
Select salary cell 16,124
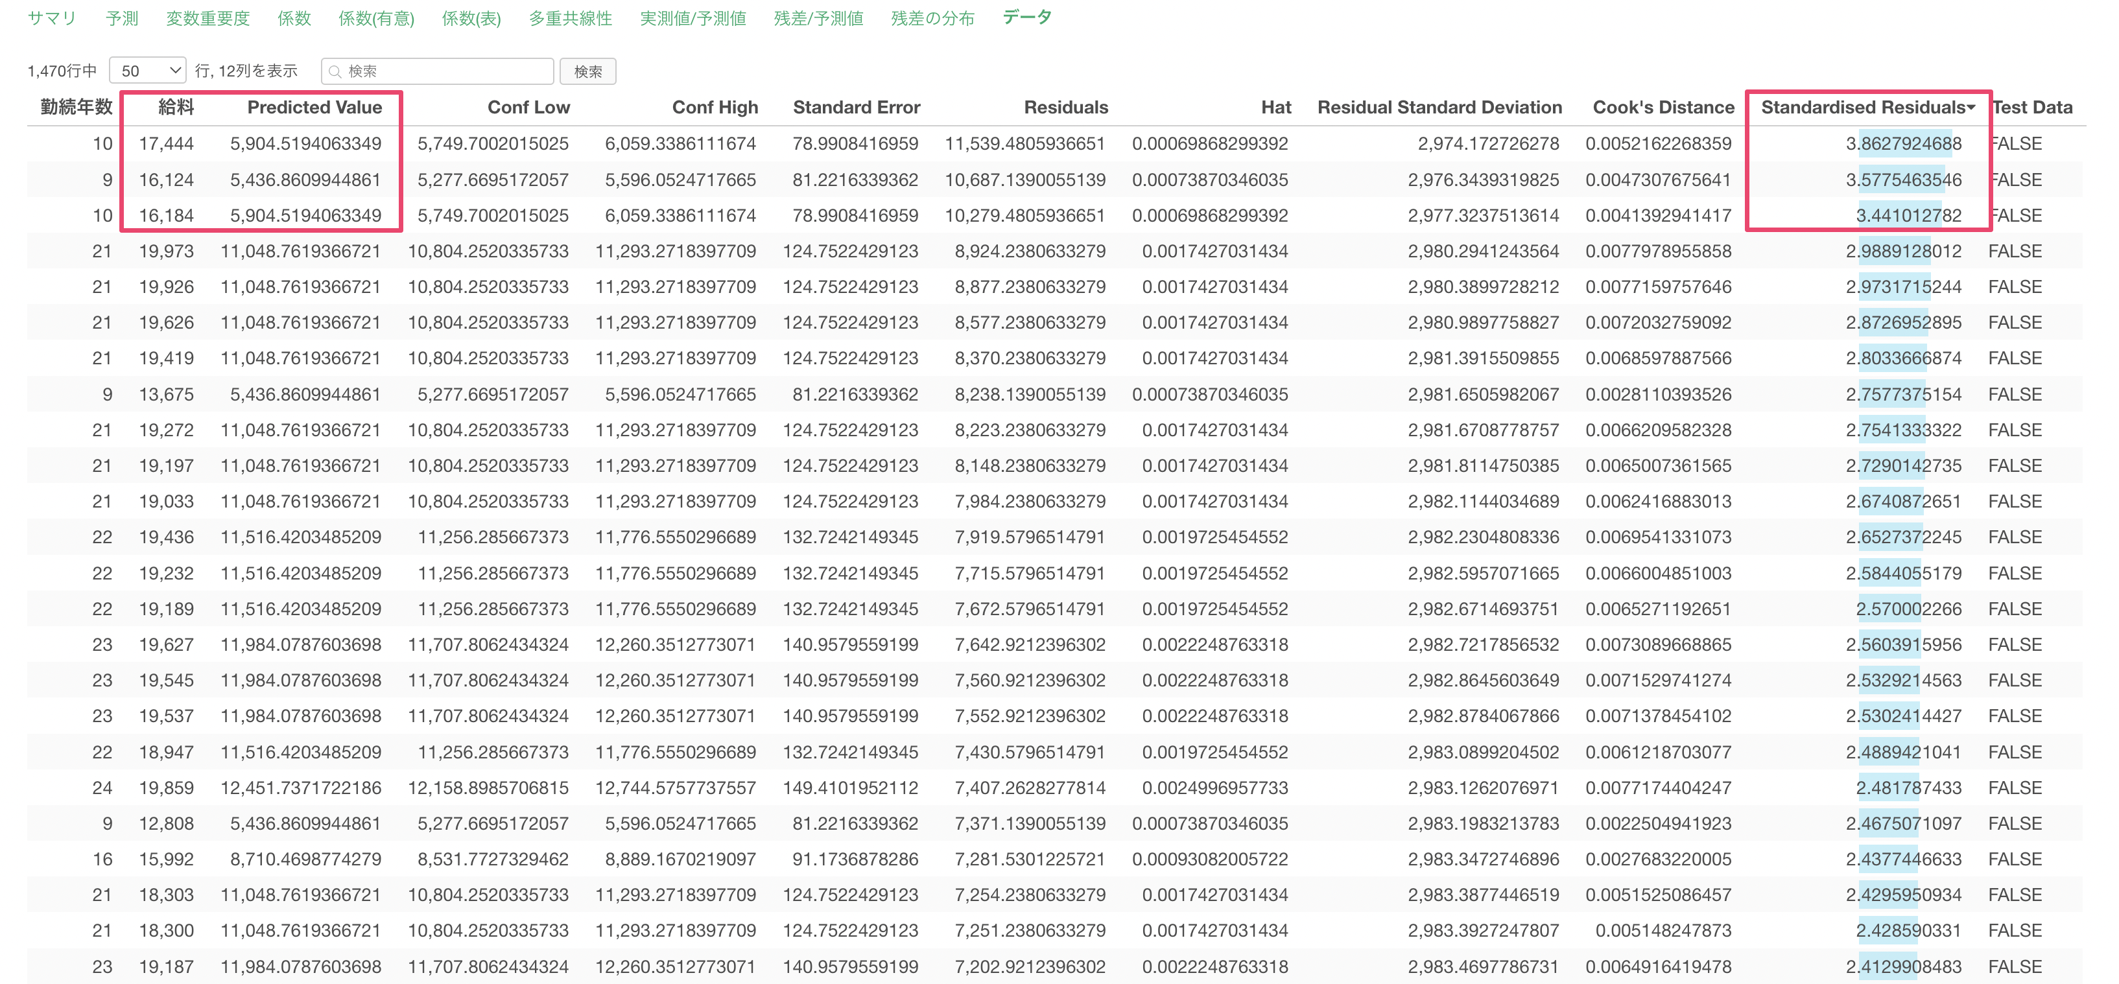[166, 179]
